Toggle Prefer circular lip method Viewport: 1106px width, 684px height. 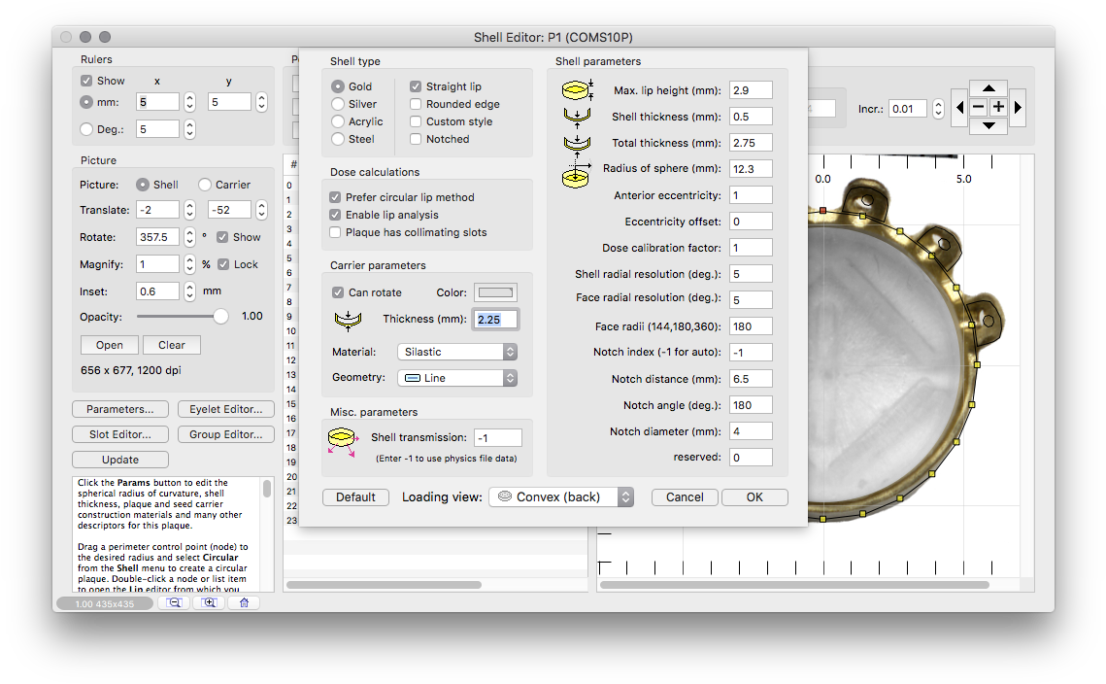pyautogui.click(x=335, y=197)
